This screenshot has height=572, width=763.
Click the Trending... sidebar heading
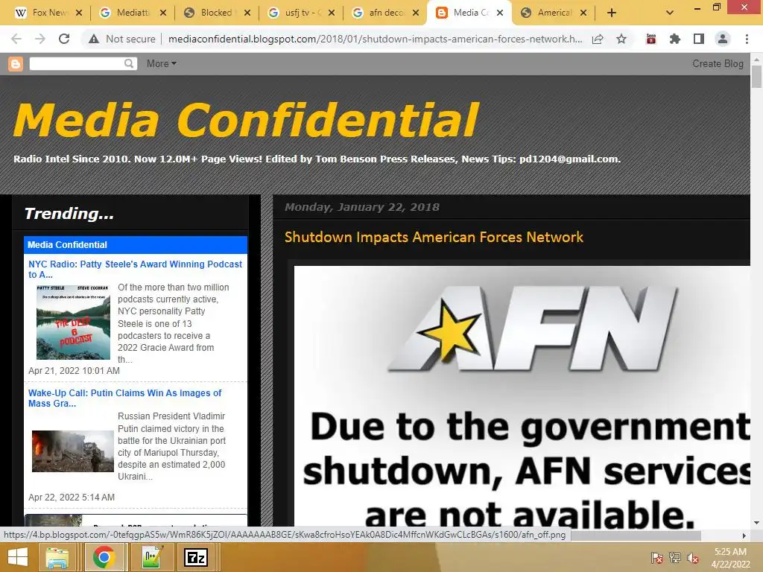click(69, 214)
